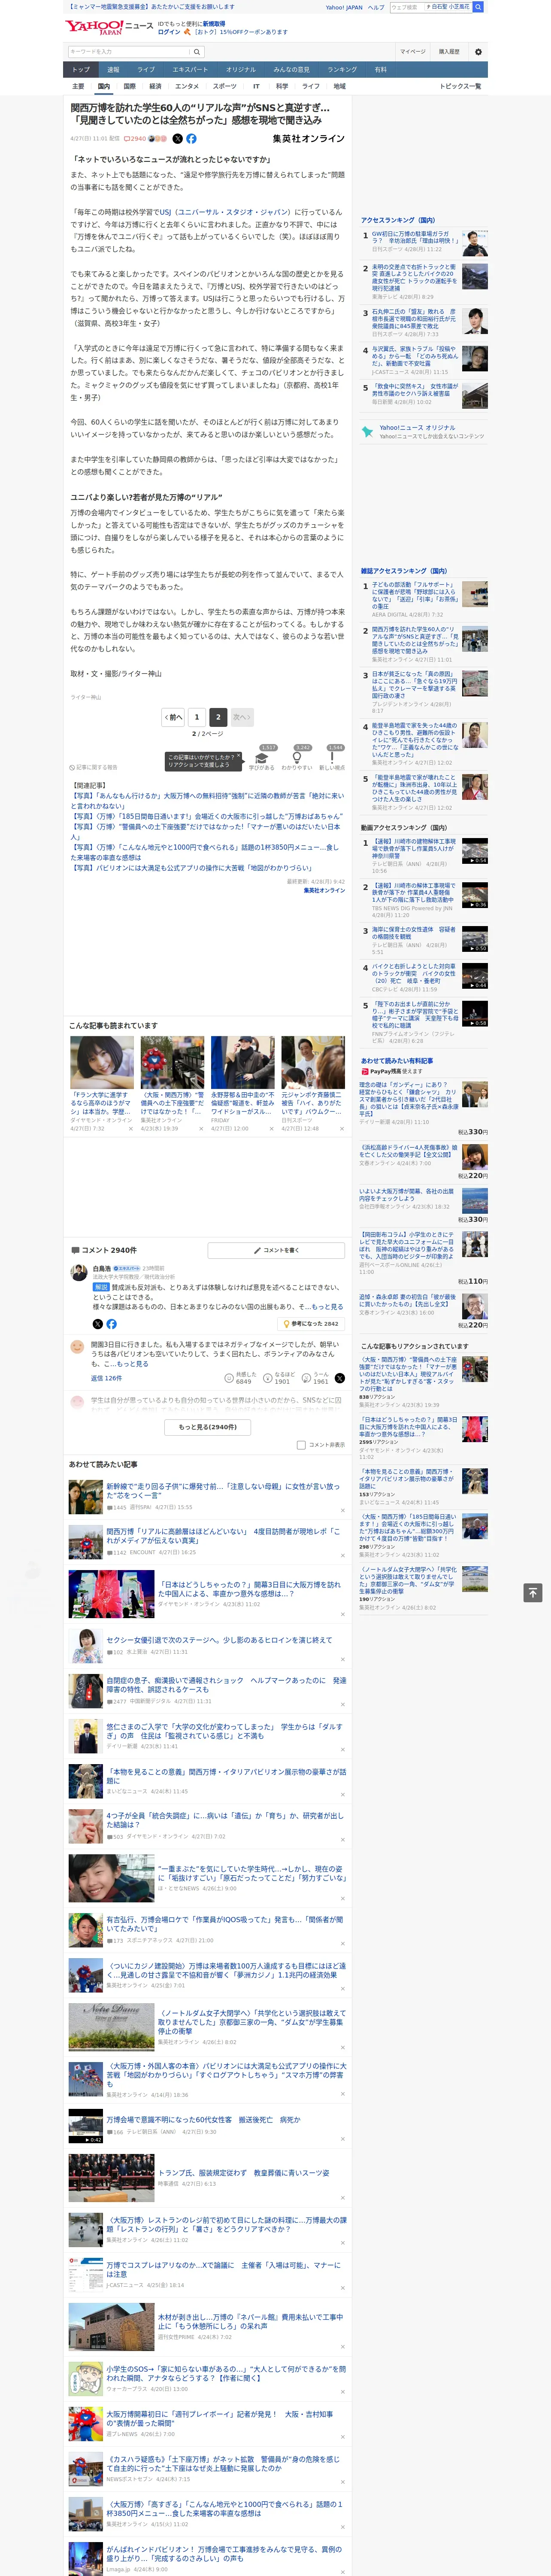Share the article on X under the headline
The image size is (551, 2576).
(x=178, y=139)
